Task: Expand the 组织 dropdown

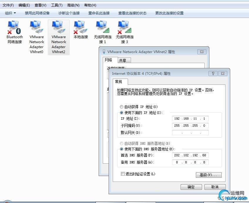Action: tap(10, 13)
